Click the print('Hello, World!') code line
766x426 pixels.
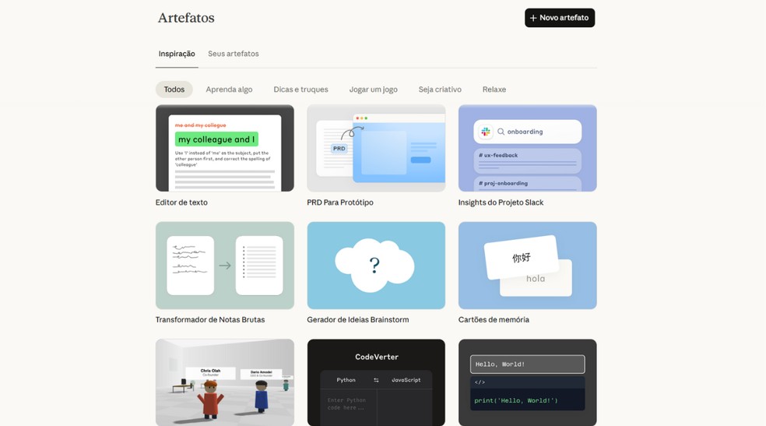(516, 400)
